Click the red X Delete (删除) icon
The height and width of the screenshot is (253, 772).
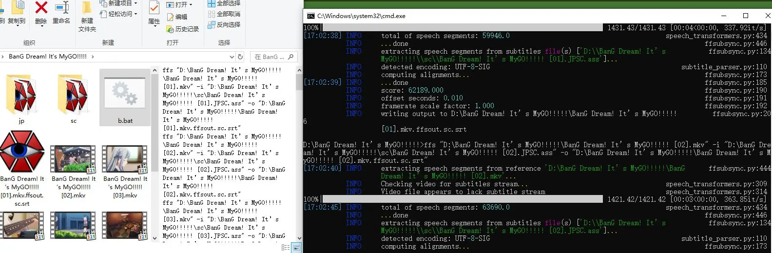[41, 8]
